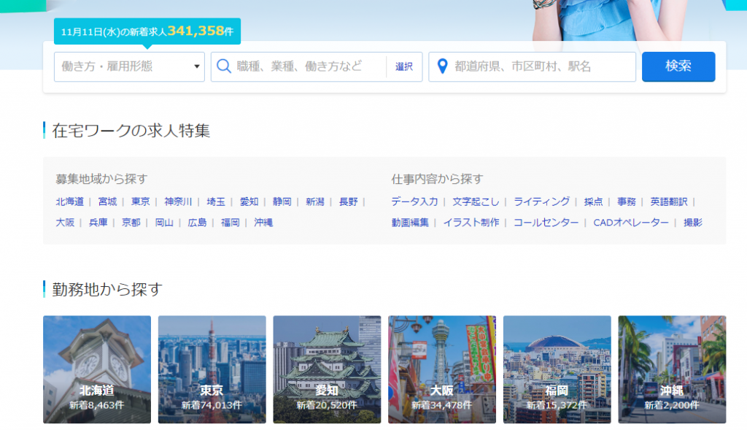This screenshot has height=430, width=747.
Task: Open the 宮城 region link
Action: pos(108,201)
